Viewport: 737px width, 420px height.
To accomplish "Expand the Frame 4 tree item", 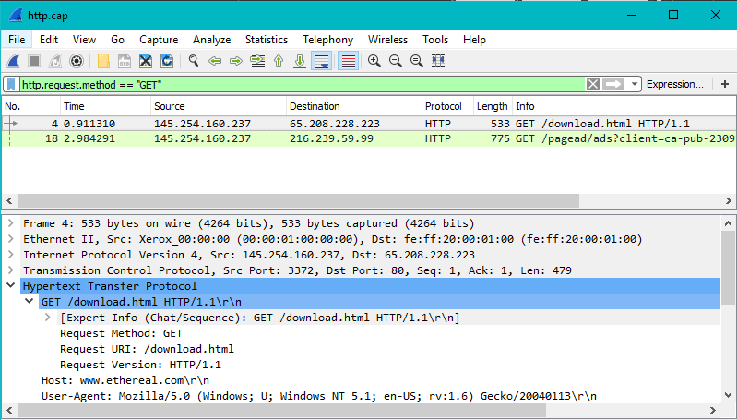I will pos(11,223).
